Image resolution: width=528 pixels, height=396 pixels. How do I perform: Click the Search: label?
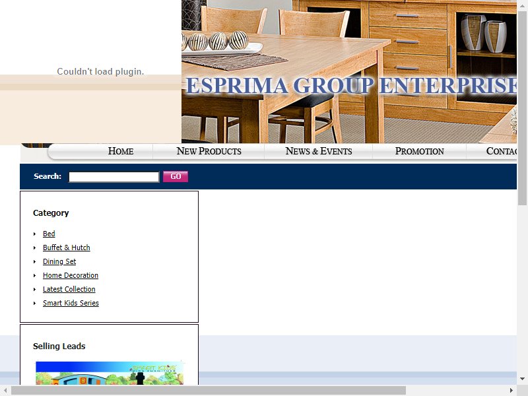(48, 176)
